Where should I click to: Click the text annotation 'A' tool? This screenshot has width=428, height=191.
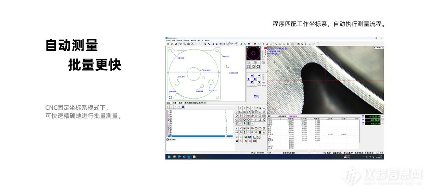(x=192, y=44)
